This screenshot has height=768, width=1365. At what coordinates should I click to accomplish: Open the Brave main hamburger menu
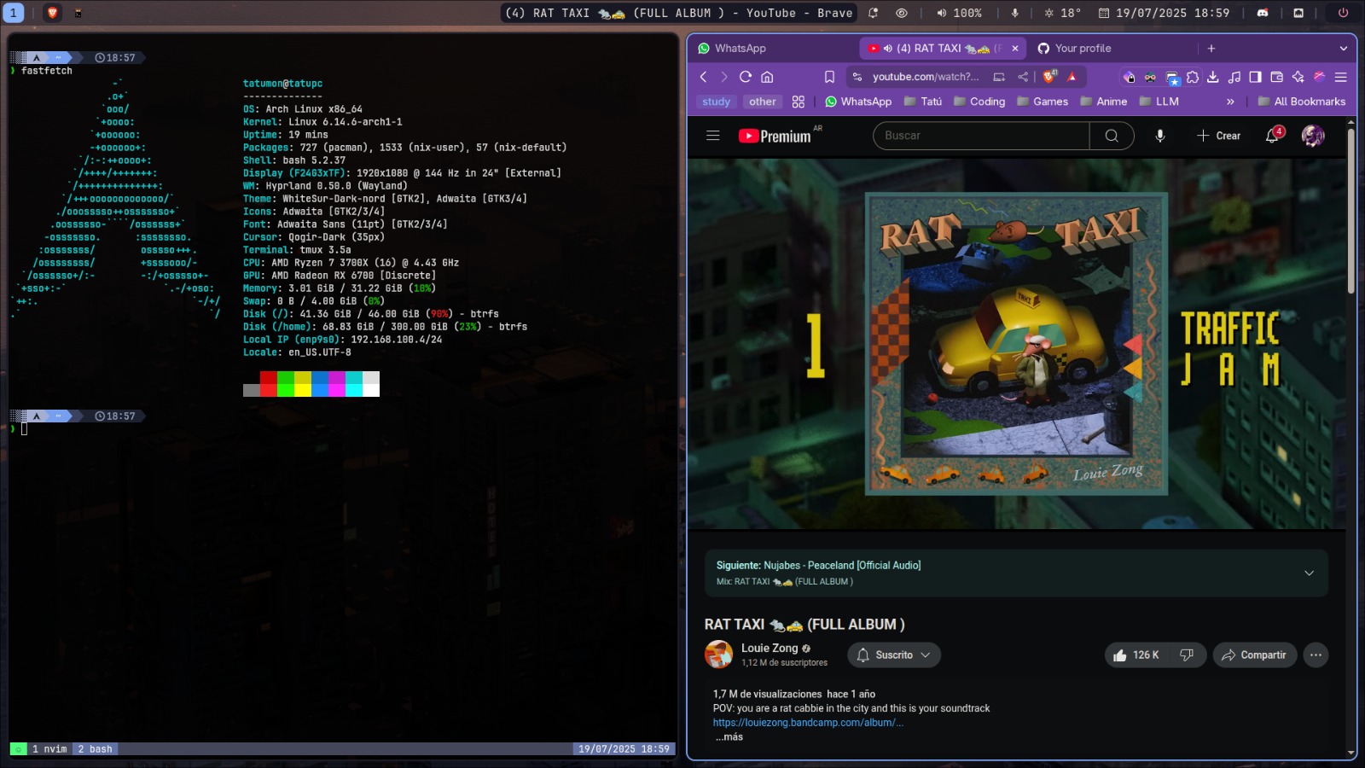[1341, 77]
